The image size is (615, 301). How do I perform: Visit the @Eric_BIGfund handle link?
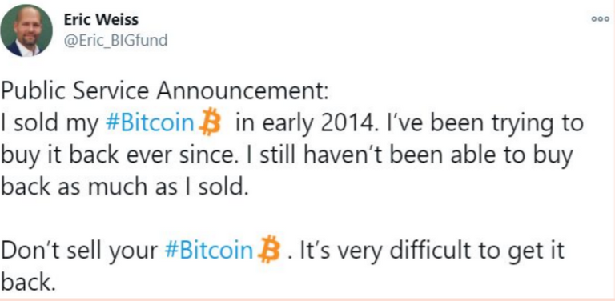tap(115, 40)
